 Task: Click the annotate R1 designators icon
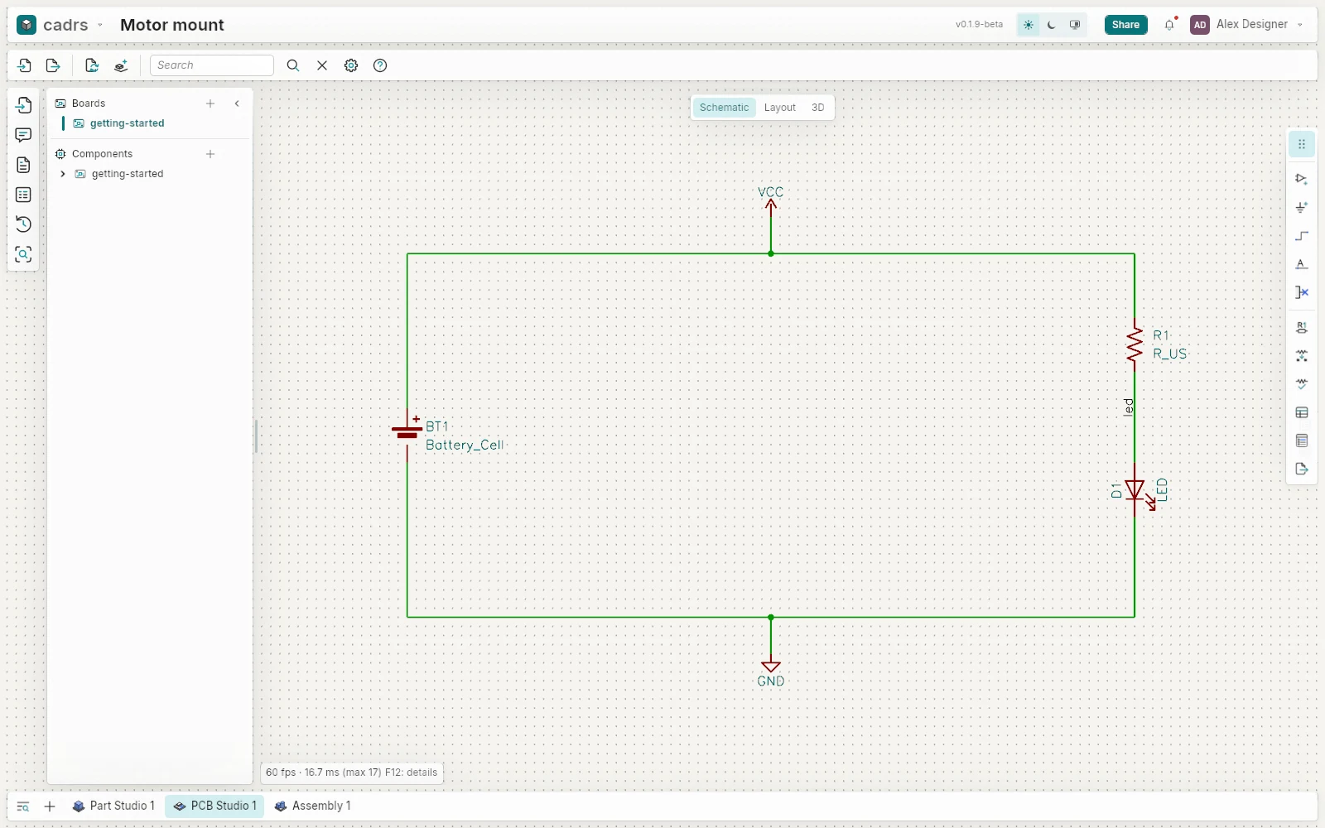[1302, 328]
